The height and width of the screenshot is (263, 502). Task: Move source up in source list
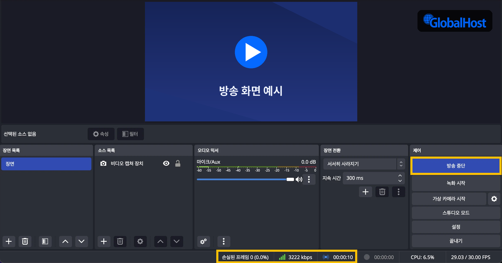coord(161,241)
